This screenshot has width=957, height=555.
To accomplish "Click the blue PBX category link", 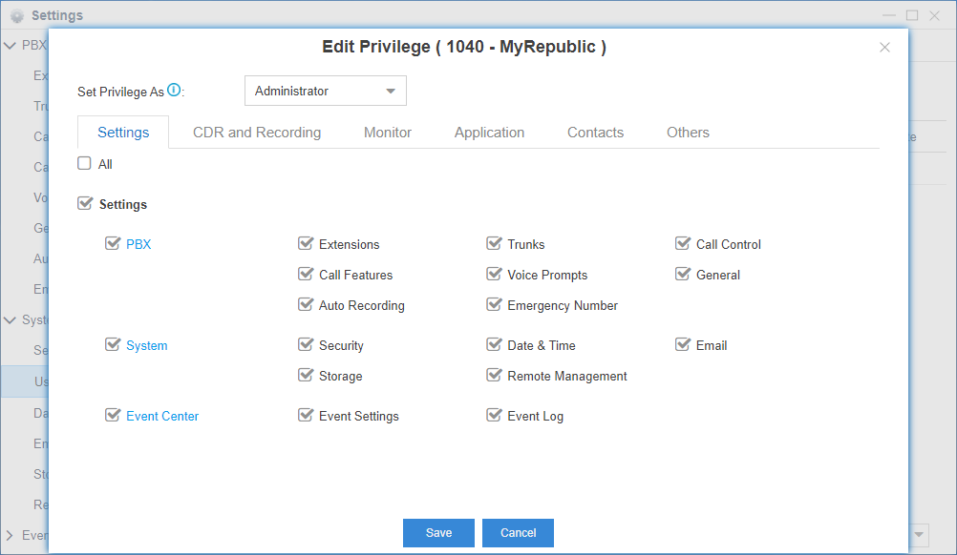I will (138, 244).
